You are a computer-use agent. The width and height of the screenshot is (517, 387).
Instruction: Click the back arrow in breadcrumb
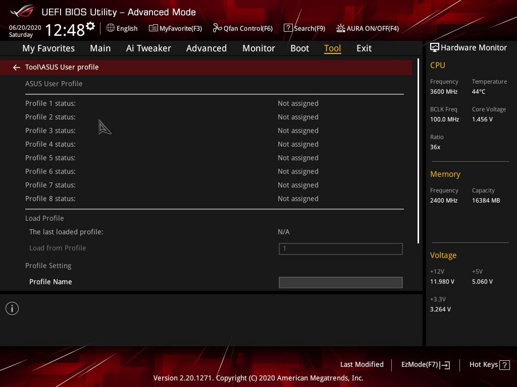17,68
